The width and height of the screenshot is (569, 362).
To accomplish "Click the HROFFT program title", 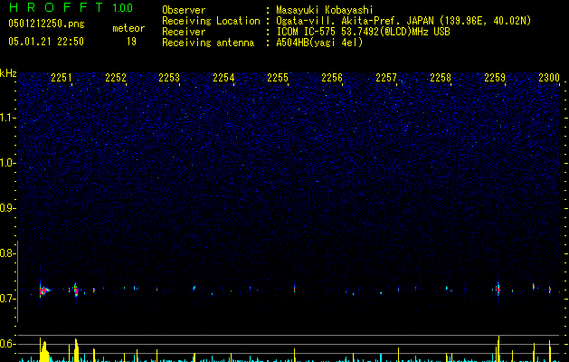I will point(56,7).
